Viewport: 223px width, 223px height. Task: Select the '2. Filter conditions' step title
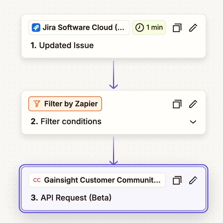click(66, 122)
